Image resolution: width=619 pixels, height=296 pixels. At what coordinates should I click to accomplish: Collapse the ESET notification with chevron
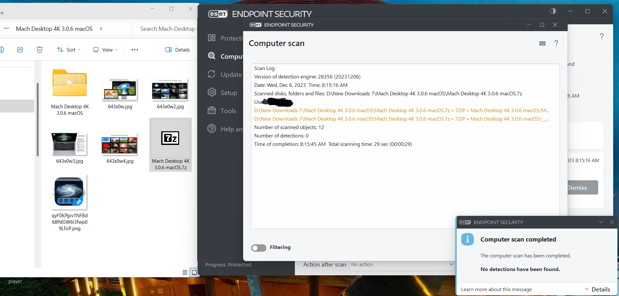pos(601,222)
